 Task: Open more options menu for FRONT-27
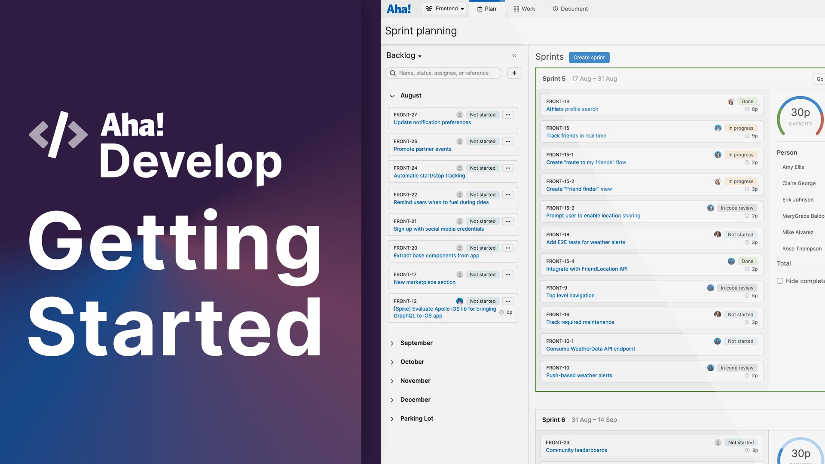508,115
